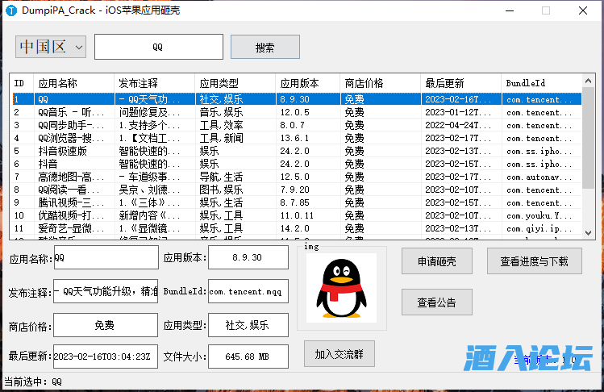The image size is (604, 392).
Task: Select the QQ同步助手 row
Action: (x=297, y=125)
